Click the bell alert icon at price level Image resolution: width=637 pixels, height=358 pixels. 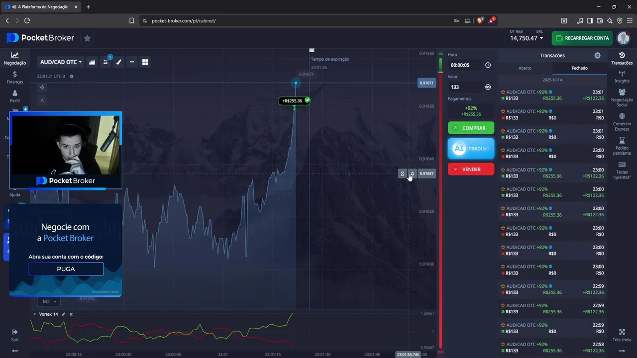tap(412, 174)
